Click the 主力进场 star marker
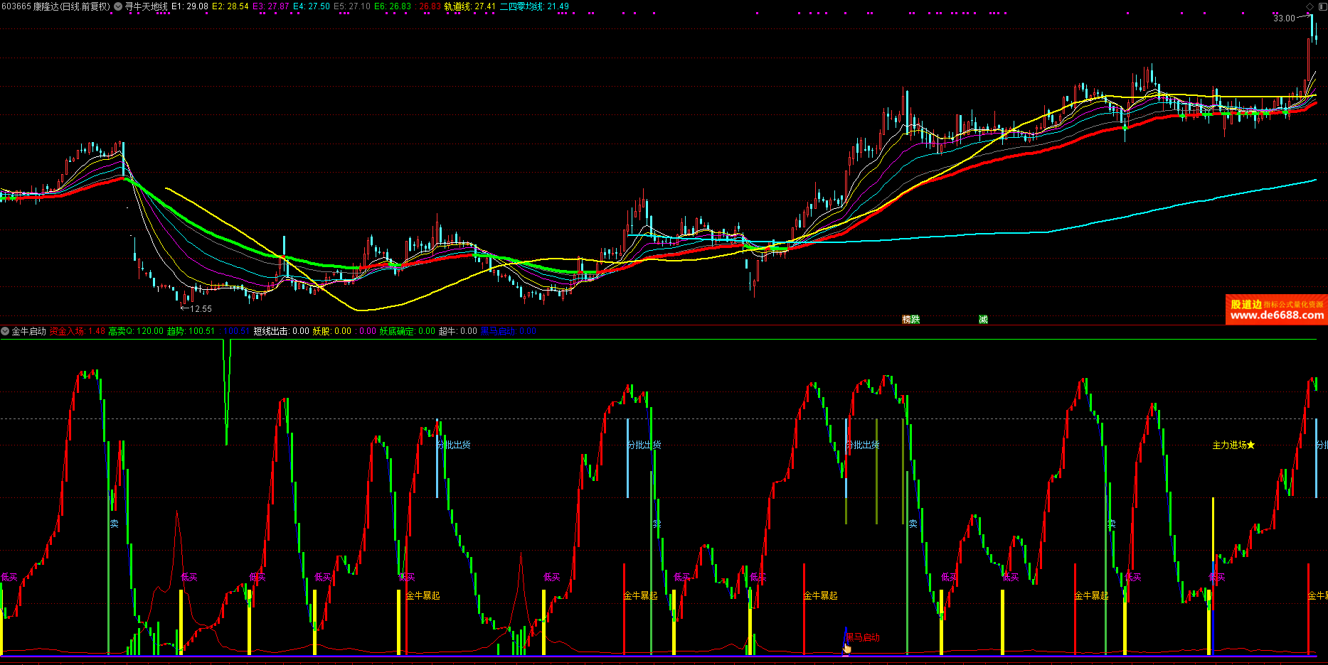Viewport: 1328px width, 665px height. click(x=1250, y=445)
